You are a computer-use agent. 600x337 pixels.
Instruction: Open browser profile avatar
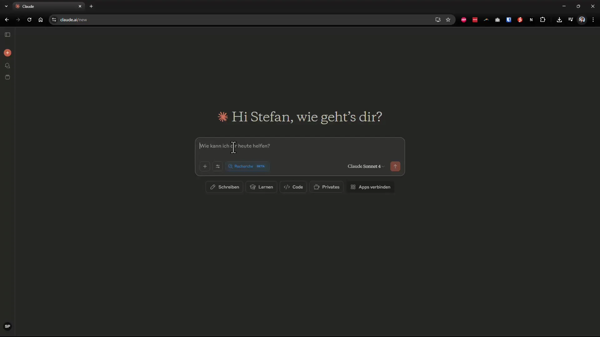pos(582,20)
